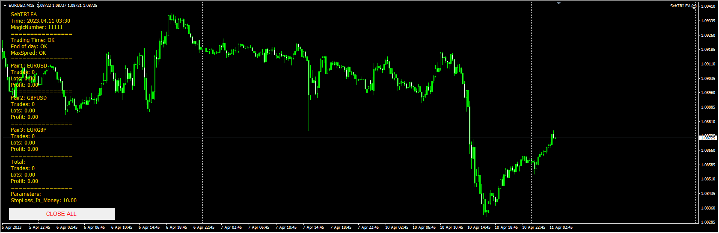Click Profit: 0.00 under Pair2: GBPUSD
Screen dimensions: 719x233
[24, 117]
